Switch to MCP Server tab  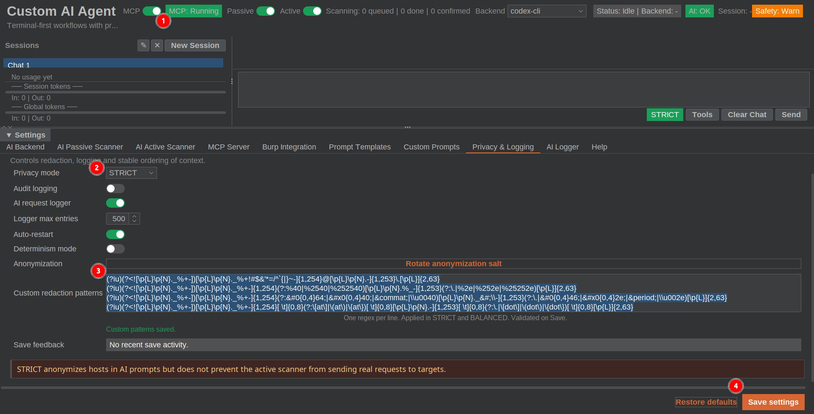click(229, 147)
